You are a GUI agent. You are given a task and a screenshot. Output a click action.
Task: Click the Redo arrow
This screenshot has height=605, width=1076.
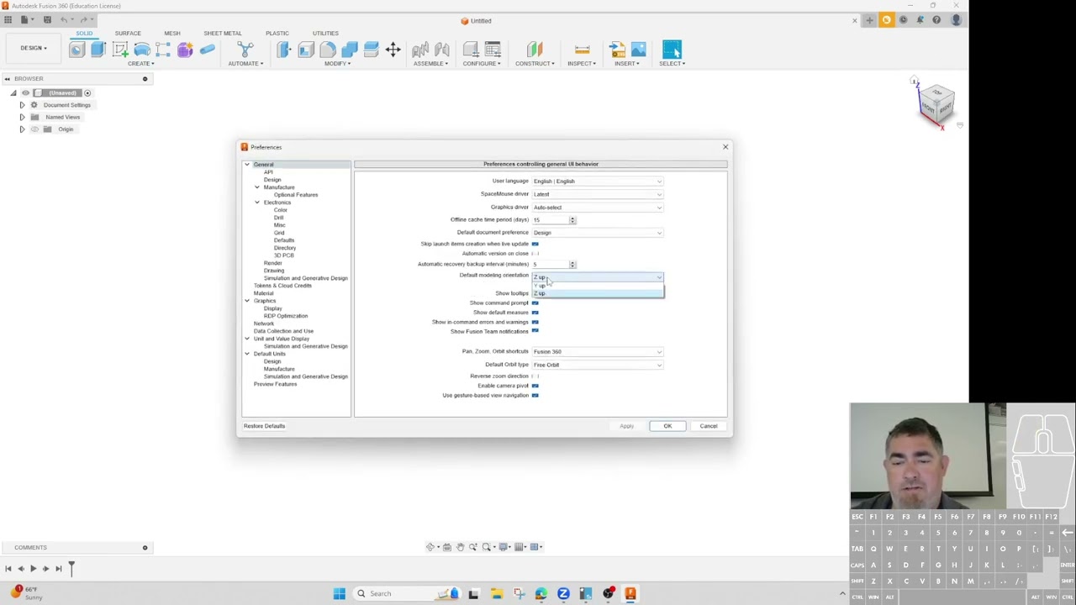coord(84,19)
